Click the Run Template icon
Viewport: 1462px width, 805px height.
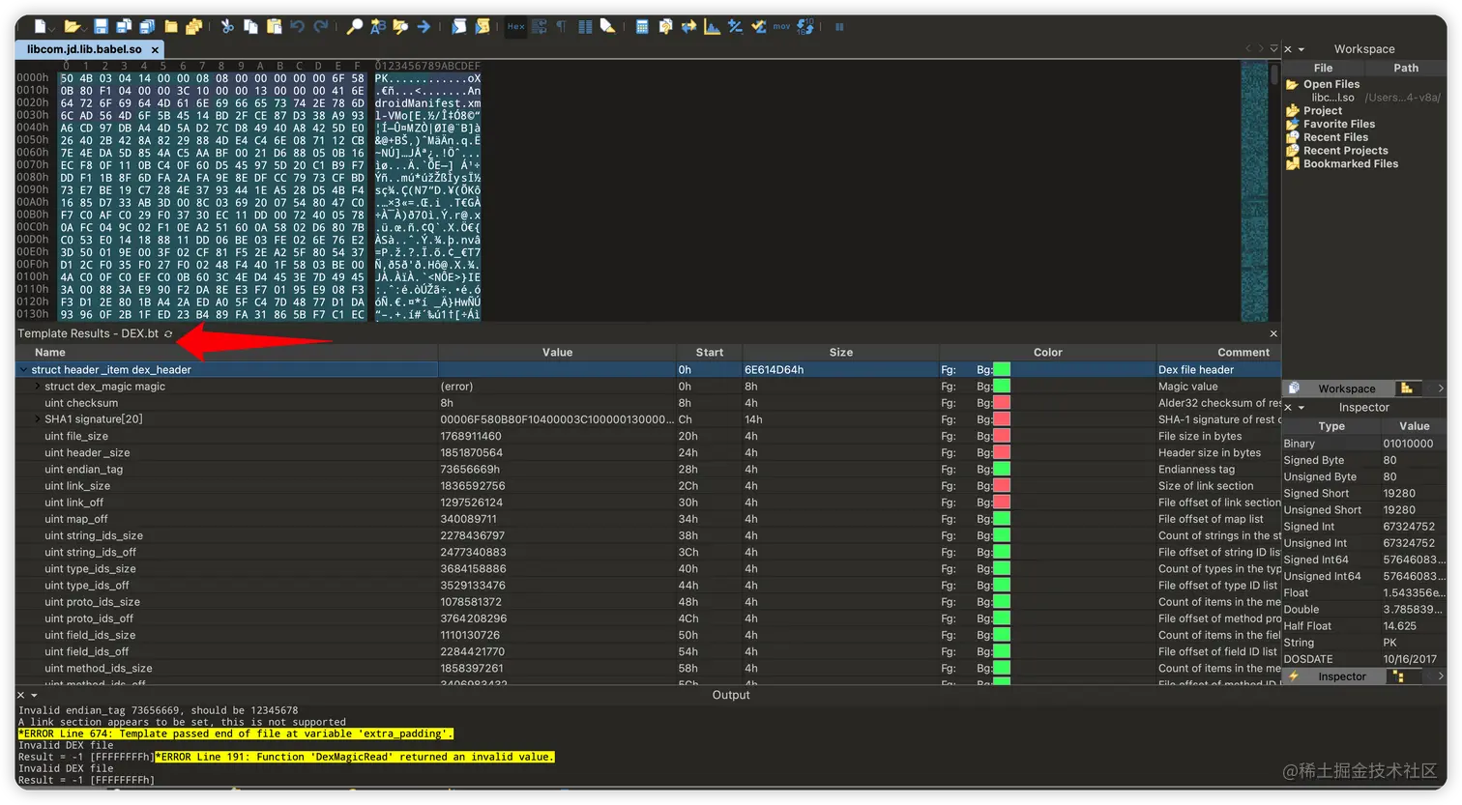(482, 27)
